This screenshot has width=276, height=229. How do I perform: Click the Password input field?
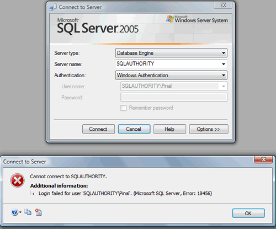tap(174, 97)
